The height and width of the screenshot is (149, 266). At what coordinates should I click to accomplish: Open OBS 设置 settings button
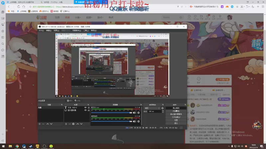pyautogui.click(x=176, y=120)
